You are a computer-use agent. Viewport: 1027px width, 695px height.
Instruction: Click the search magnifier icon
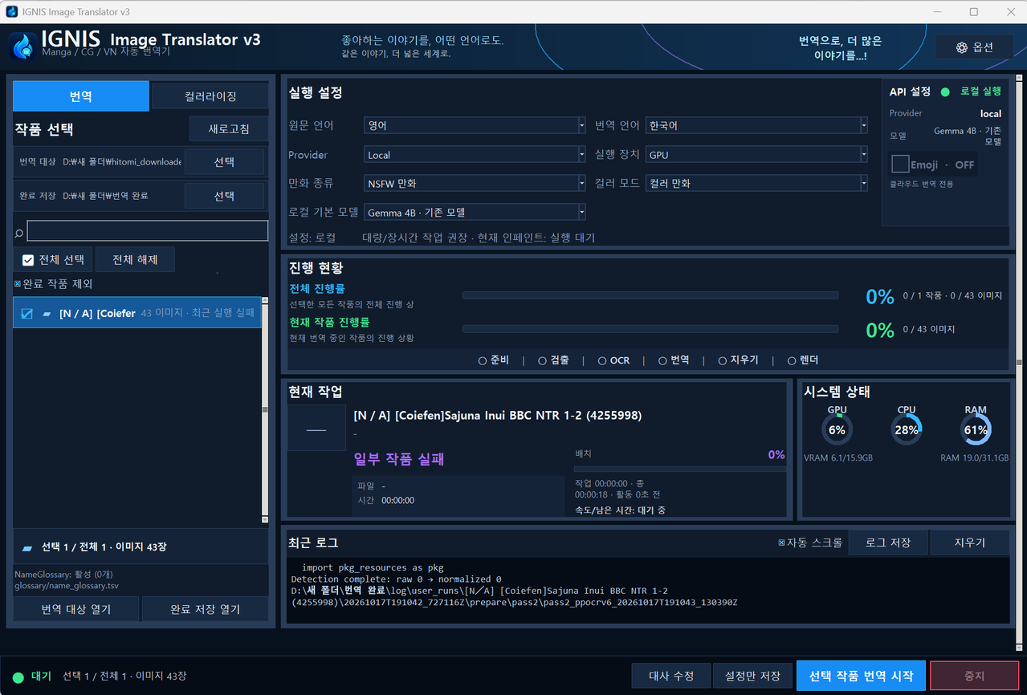coord(19,232)
